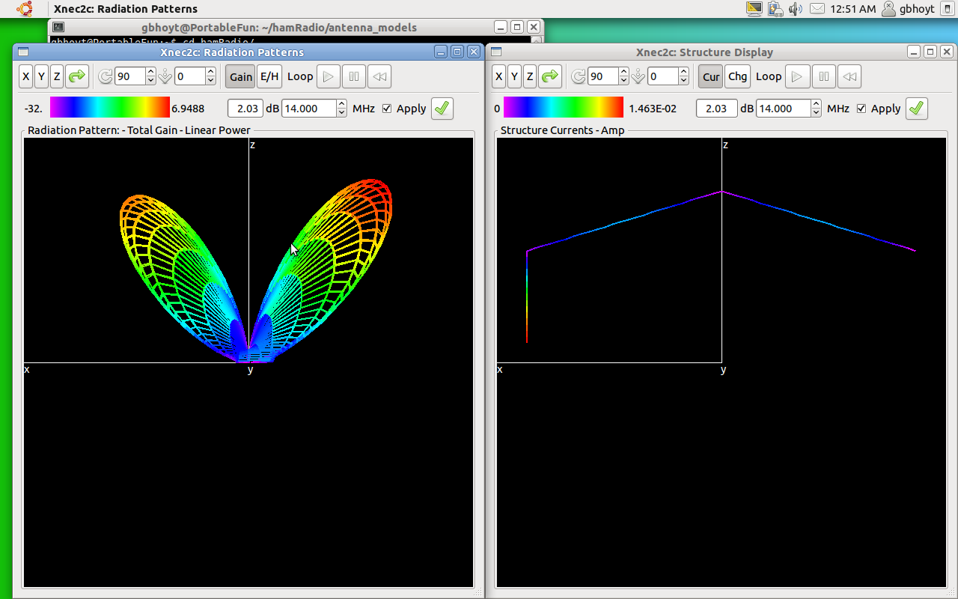The width and height of the screenshot is (958, 599).
Task: Click 14.000 MHz field in Radiation Patterns
Action: pos(308,109)
